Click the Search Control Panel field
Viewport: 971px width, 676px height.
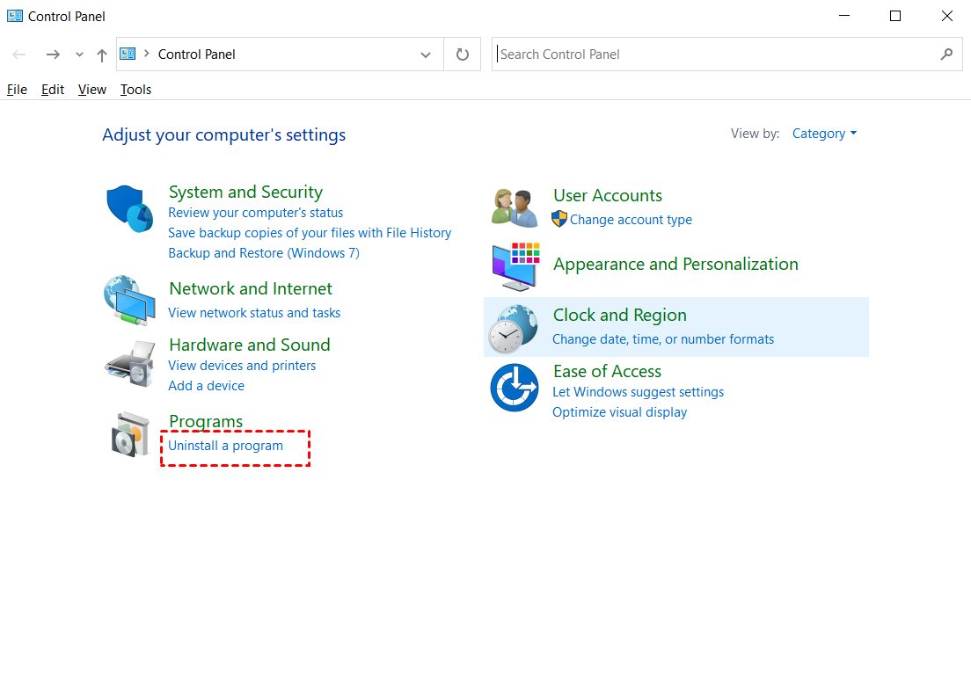(x=712, y=55)
